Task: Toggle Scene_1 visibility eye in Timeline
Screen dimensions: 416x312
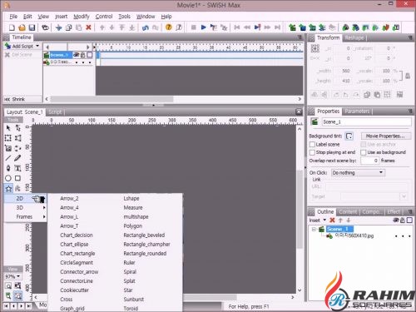Action: tap(77, 55)
